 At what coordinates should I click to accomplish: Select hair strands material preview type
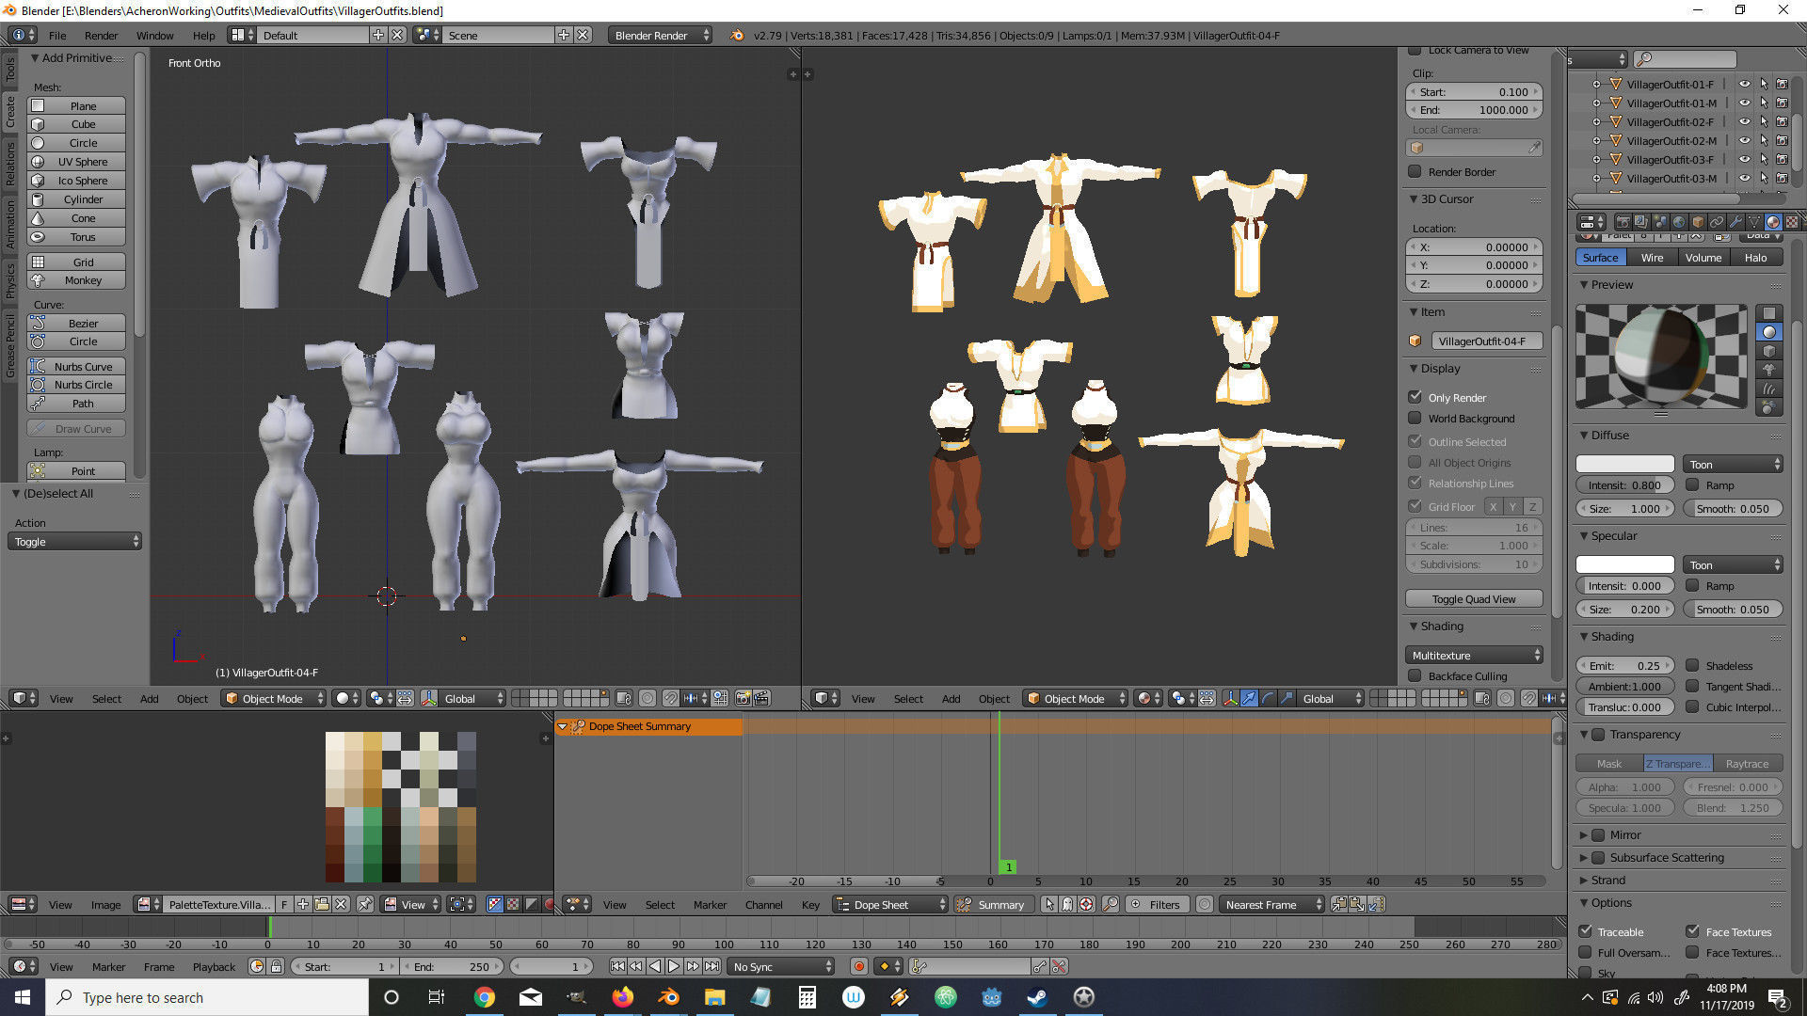(1769, 389)
